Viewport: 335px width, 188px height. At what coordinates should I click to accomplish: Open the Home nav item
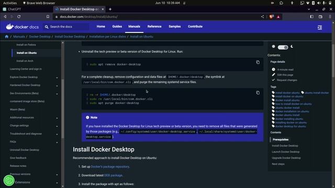pyautogui.click(x=101, y=27)
